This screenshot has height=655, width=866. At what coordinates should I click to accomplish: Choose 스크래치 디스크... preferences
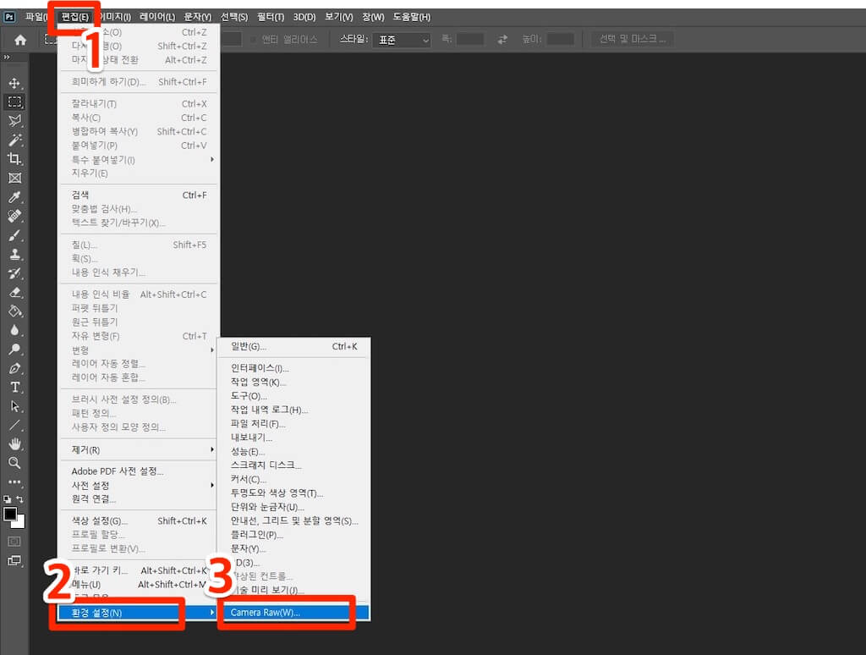click(294, 465)
